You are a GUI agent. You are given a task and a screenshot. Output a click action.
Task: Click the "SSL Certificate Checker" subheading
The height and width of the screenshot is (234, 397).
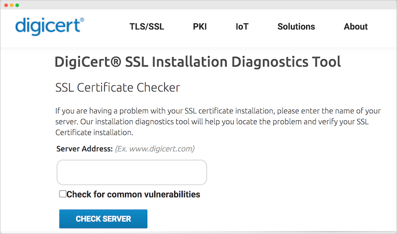tap(118, 88)
